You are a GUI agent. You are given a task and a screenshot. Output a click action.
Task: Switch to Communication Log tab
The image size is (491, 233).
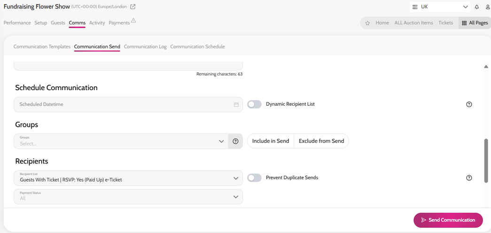click(145, 47)
